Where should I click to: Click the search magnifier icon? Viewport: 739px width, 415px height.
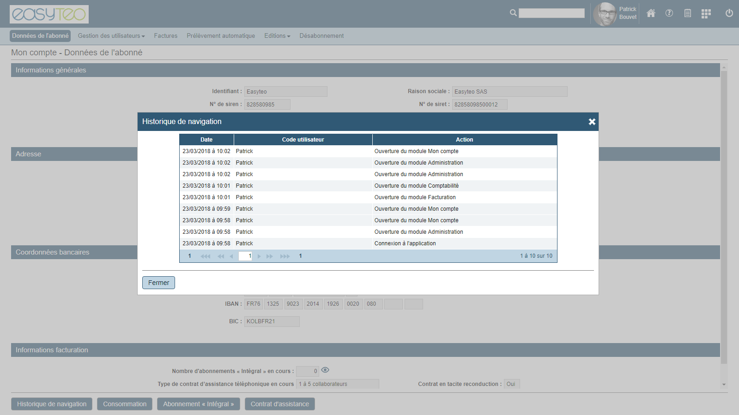pyautogui.click(x=513, y=13)
